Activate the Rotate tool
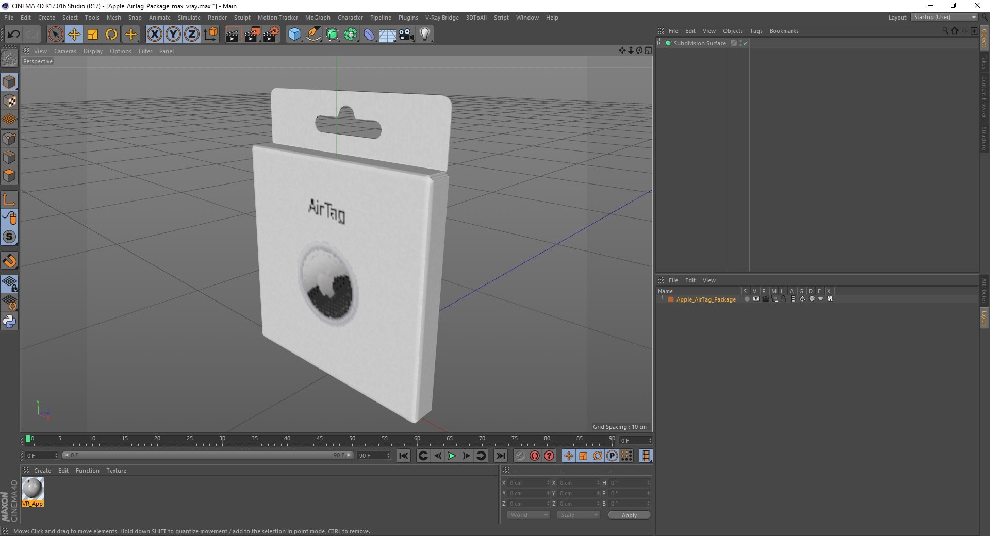The width and height of the screenshot is (990, 536). click(x=111, y=35)
